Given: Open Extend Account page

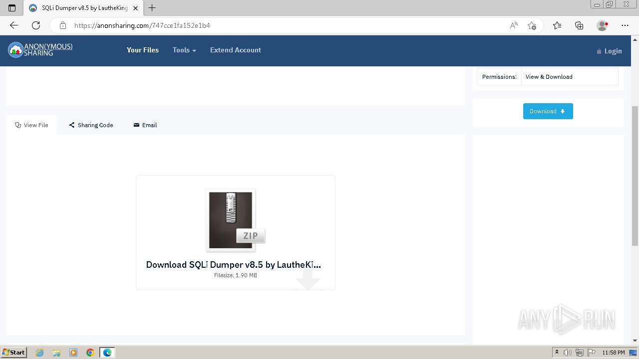Looking at the screenshot, I should click(x=236, y=50).
